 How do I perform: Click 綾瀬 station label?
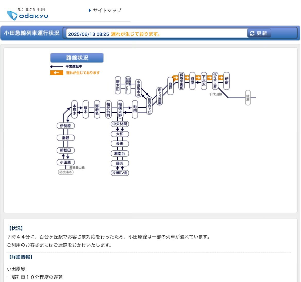248,98
